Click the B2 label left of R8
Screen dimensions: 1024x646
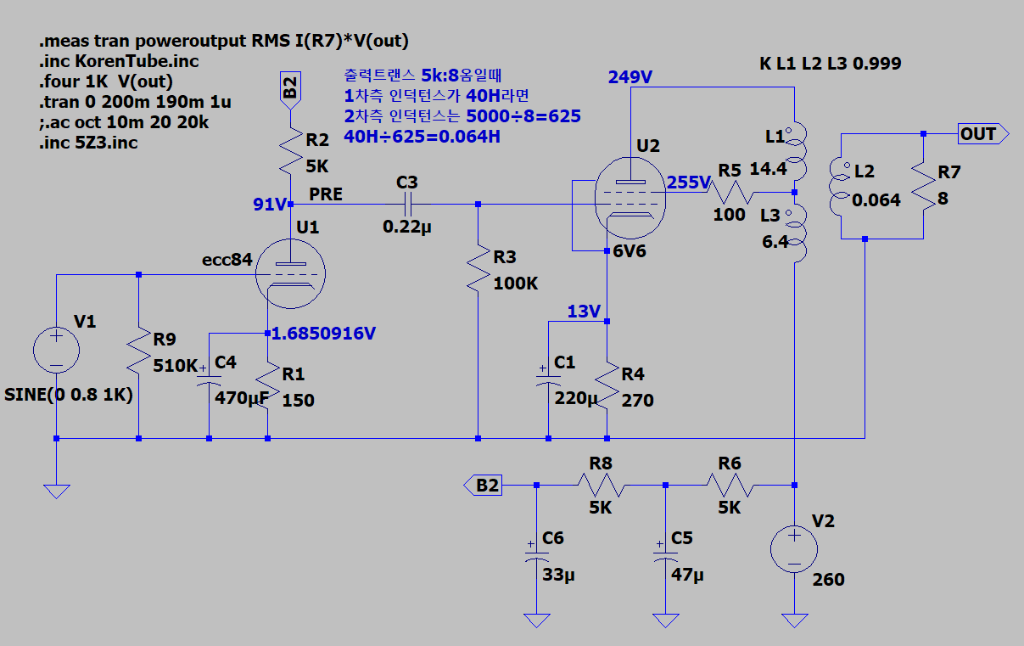pos(483,486)
